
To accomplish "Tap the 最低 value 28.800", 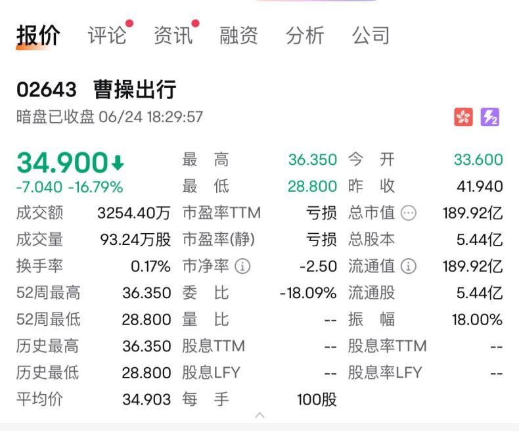I will click(x=312, y=187).
